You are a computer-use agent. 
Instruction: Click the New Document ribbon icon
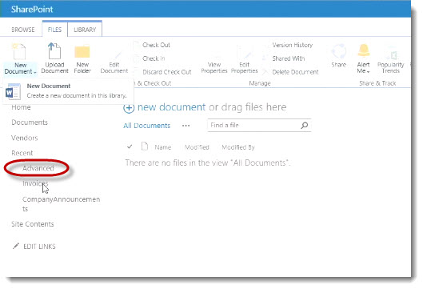tap(19, 51)
